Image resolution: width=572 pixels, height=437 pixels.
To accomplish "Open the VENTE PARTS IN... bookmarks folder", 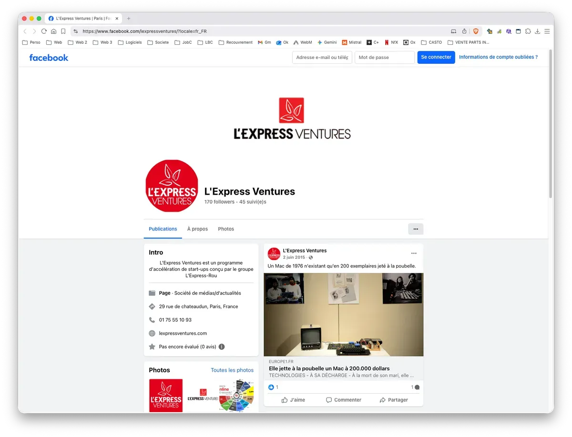I will click(469, 42).
